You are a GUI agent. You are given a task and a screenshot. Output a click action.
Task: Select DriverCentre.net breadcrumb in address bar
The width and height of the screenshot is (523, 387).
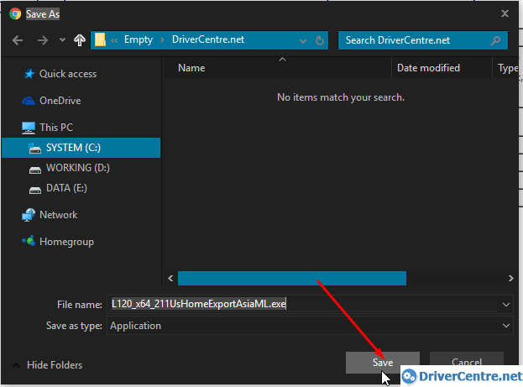[x=208, y=39]
